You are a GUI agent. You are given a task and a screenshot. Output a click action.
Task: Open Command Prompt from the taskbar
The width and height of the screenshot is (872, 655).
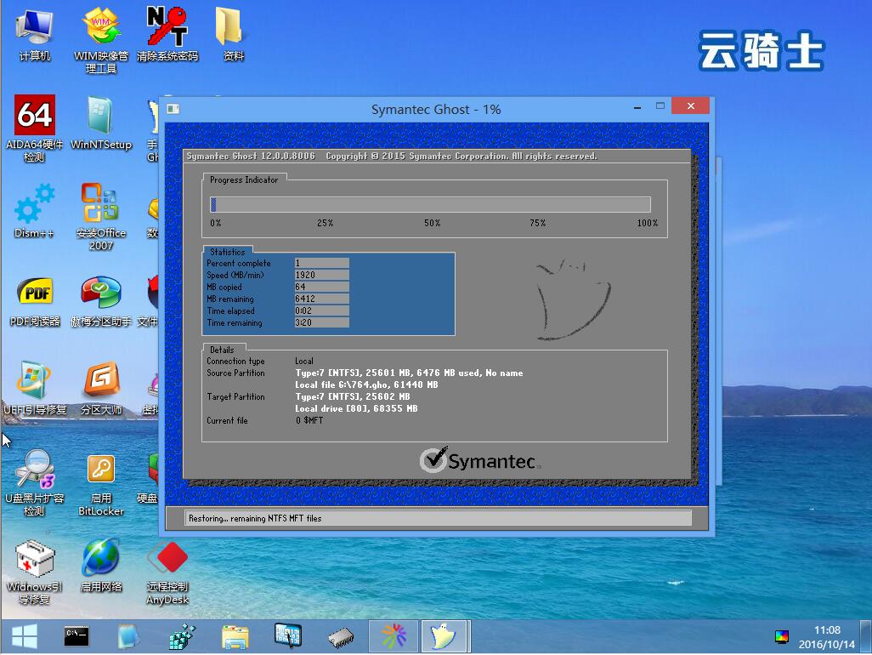point(76,635)
